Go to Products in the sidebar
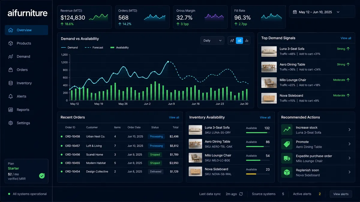Screen dimensions: 360x202 26,43
